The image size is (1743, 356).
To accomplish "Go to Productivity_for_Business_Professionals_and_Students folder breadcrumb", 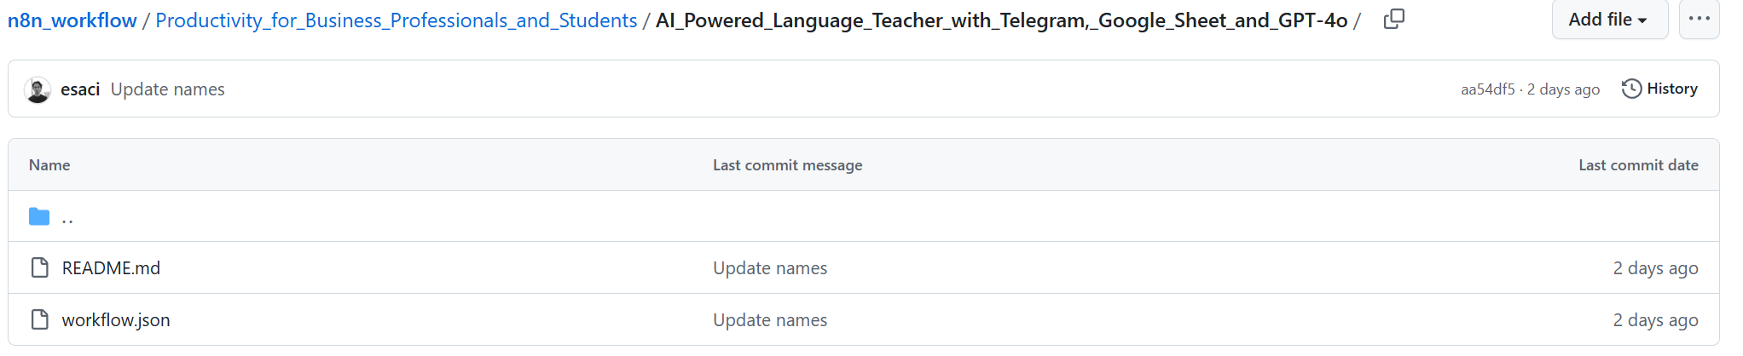I will coord(396,20).
